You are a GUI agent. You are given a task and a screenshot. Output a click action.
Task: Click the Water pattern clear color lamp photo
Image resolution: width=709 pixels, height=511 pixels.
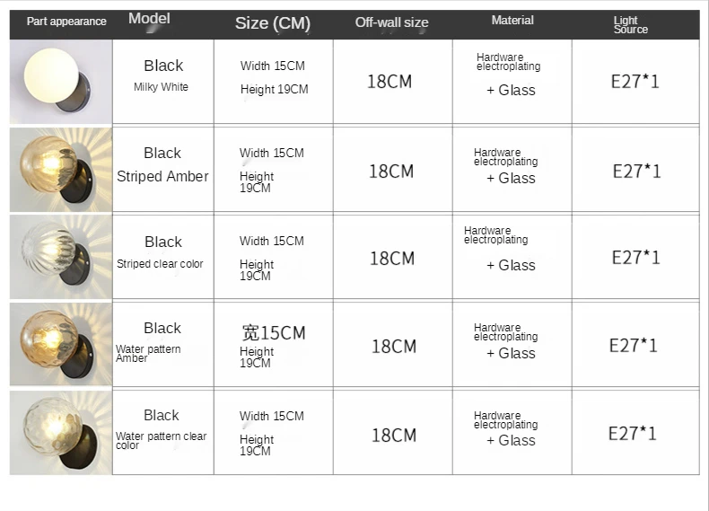pos(60,432)
